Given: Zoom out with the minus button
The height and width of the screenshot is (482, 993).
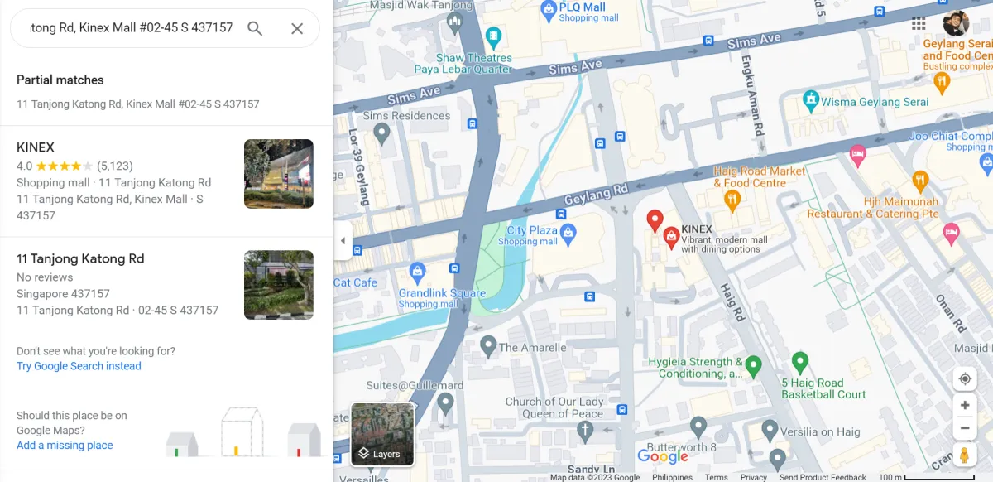Looking at the screenshot, I should (965, 428).
